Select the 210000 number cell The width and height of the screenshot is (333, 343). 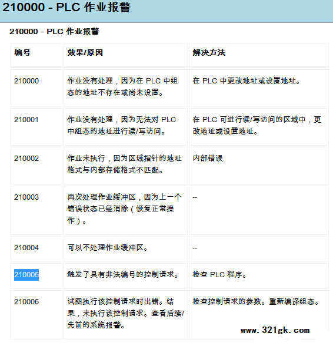tap(36, 88)
